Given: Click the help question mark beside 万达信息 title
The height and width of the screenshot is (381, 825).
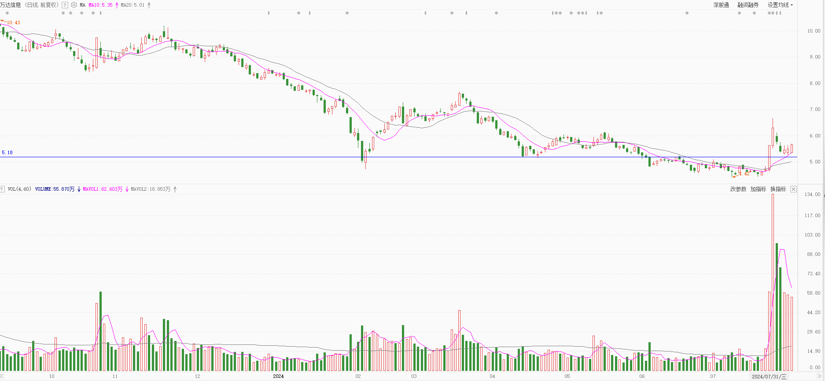Looking at the screenshot, I should point(65,5).
